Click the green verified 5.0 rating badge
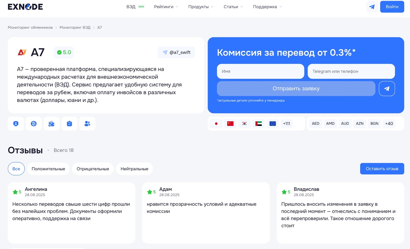The height and width of the screenshot is (249, 410). [x=64, y=52]
